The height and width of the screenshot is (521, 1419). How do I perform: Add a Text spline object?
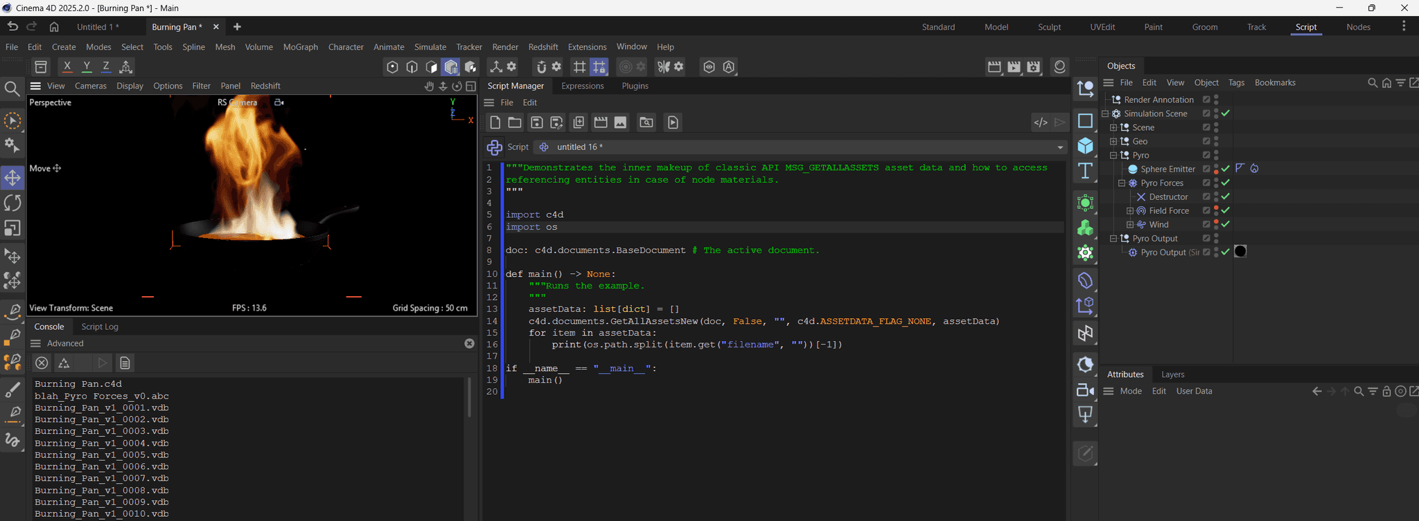tap(1085, 170)
